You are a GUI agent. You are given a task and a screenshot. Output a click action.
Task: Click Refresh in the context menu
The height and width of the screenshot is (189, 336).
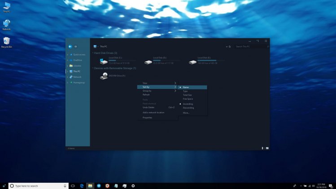coord(146,95)
